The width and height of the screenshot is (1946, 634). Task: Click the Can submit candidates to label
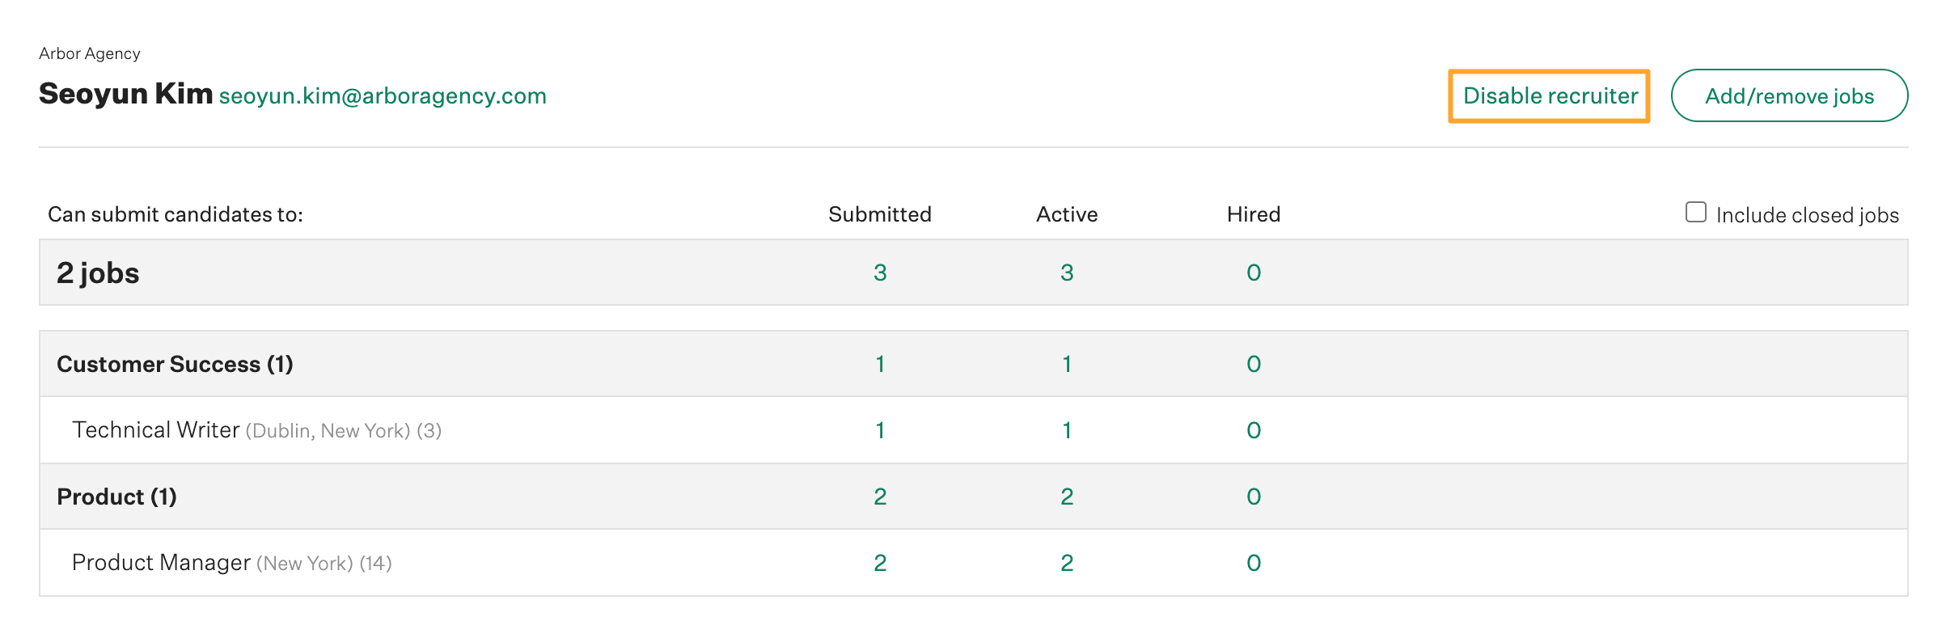(176, 214)
